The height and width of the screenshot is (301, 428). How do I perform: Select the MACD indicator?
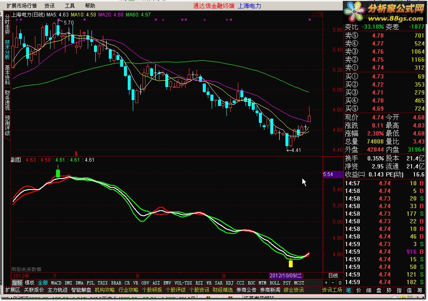pyautogui.click(x=56, y=283)
